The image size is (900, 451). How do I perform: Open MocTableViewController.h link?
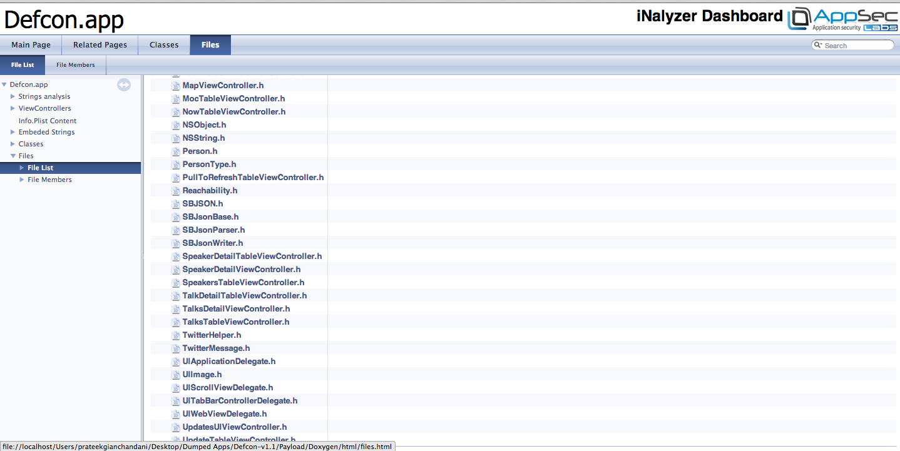coord(233,99)
